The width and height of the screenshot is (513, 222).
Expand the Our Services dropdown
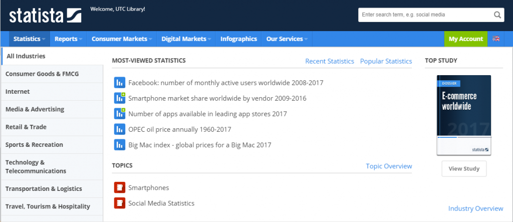click(287, 39)
